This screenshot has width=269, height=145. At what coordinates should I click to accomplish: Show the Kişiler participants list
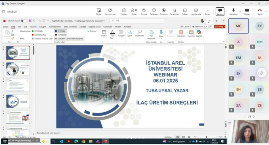[134, 11]
